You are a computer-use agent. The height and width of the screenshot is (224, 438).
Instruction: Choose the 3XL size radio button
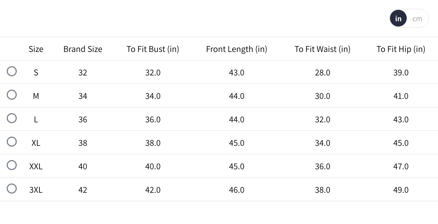pyautogui.click(x=12, y=189)
